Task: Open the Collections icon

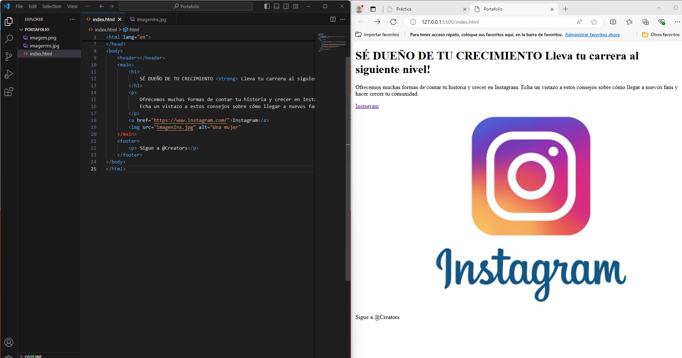Action: point(645,22)
